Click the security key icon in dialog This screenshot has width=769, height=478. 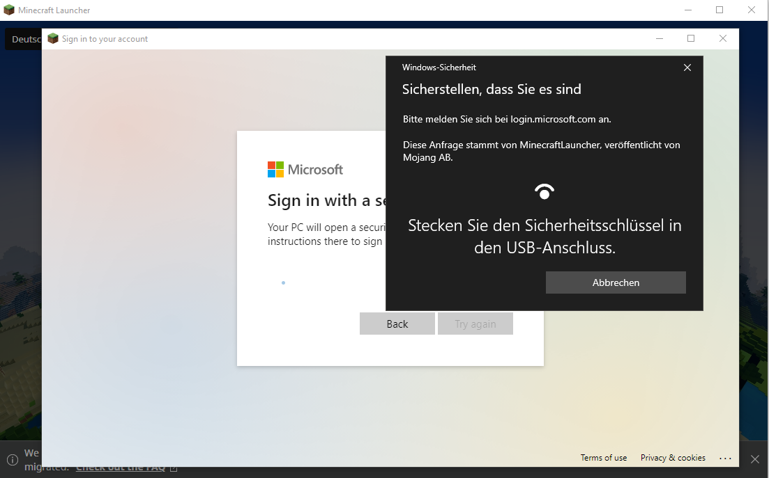point(545,191)
